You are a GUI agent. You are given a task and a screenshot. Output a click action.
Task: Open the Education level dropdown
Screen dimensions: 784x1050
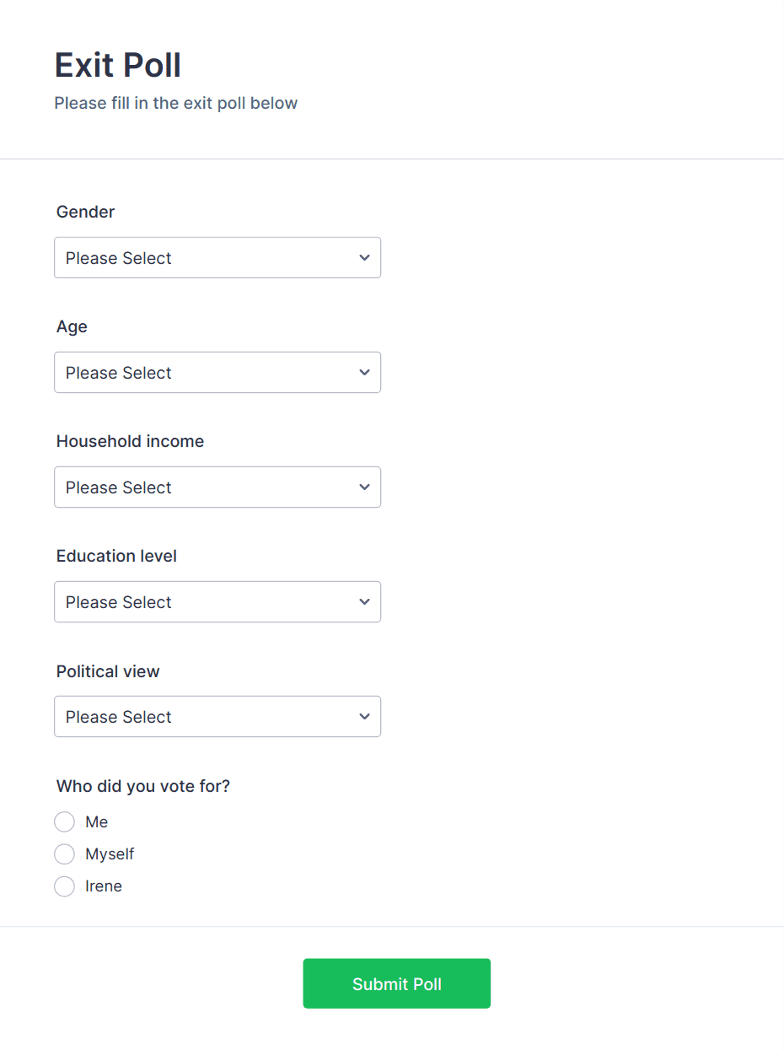tap(217, 601)
